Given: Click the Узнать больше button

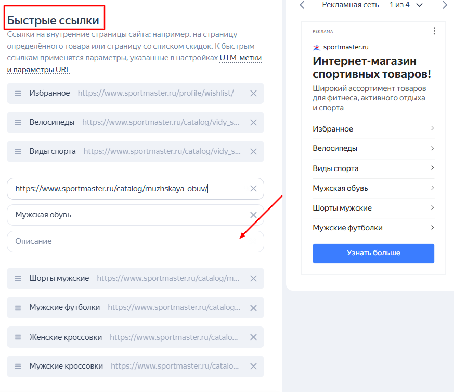Looking at the screenshot, I should click(x=373, y=253).
